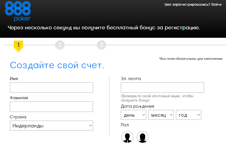The width and height of the screenshot is (226, 146).
Task: Click the Создайте свой счет heading
Action: coord(57,65)
